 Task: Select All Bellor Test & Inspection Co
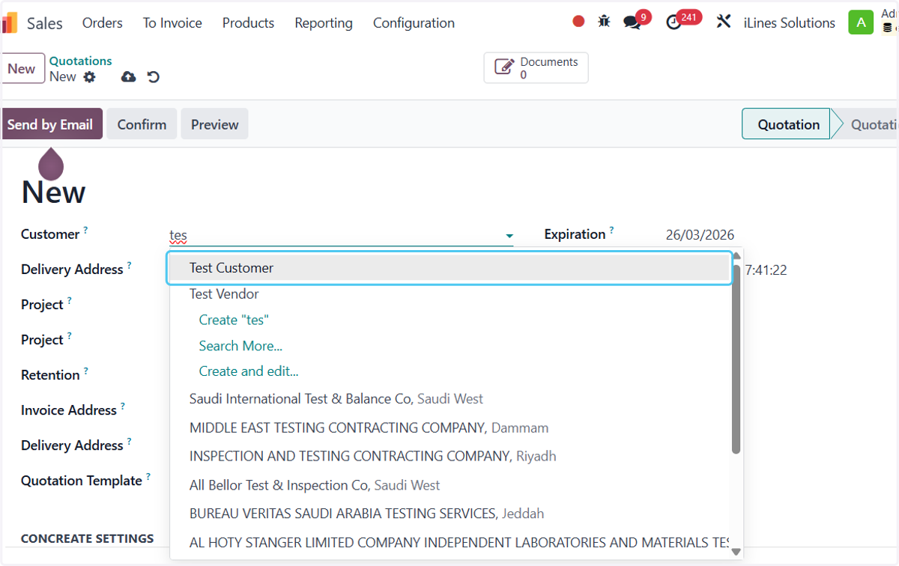tap(449, 486)
